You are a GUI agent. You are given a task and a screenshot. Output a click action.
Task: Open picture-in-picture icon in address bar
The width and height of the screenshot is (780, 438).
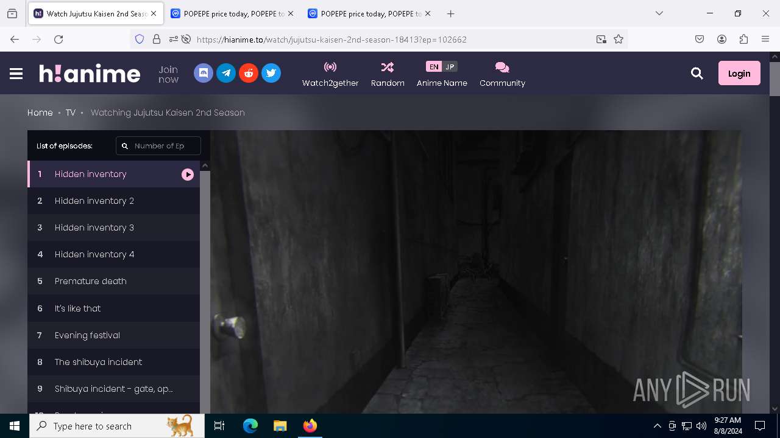(601, 39)
